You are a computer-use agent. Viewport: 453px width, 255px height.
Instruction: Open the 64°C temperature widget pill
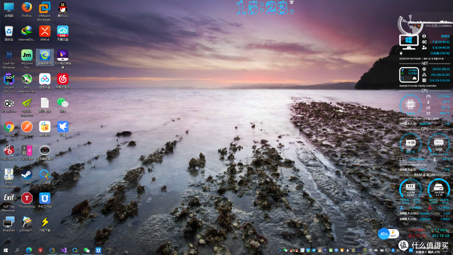click(393, 234)
